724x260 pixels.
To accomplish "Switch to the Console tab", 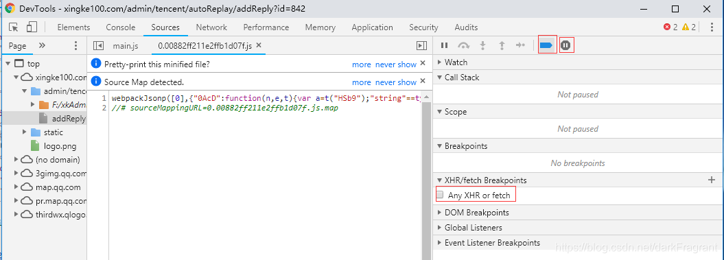I will (x=121, y=27).
